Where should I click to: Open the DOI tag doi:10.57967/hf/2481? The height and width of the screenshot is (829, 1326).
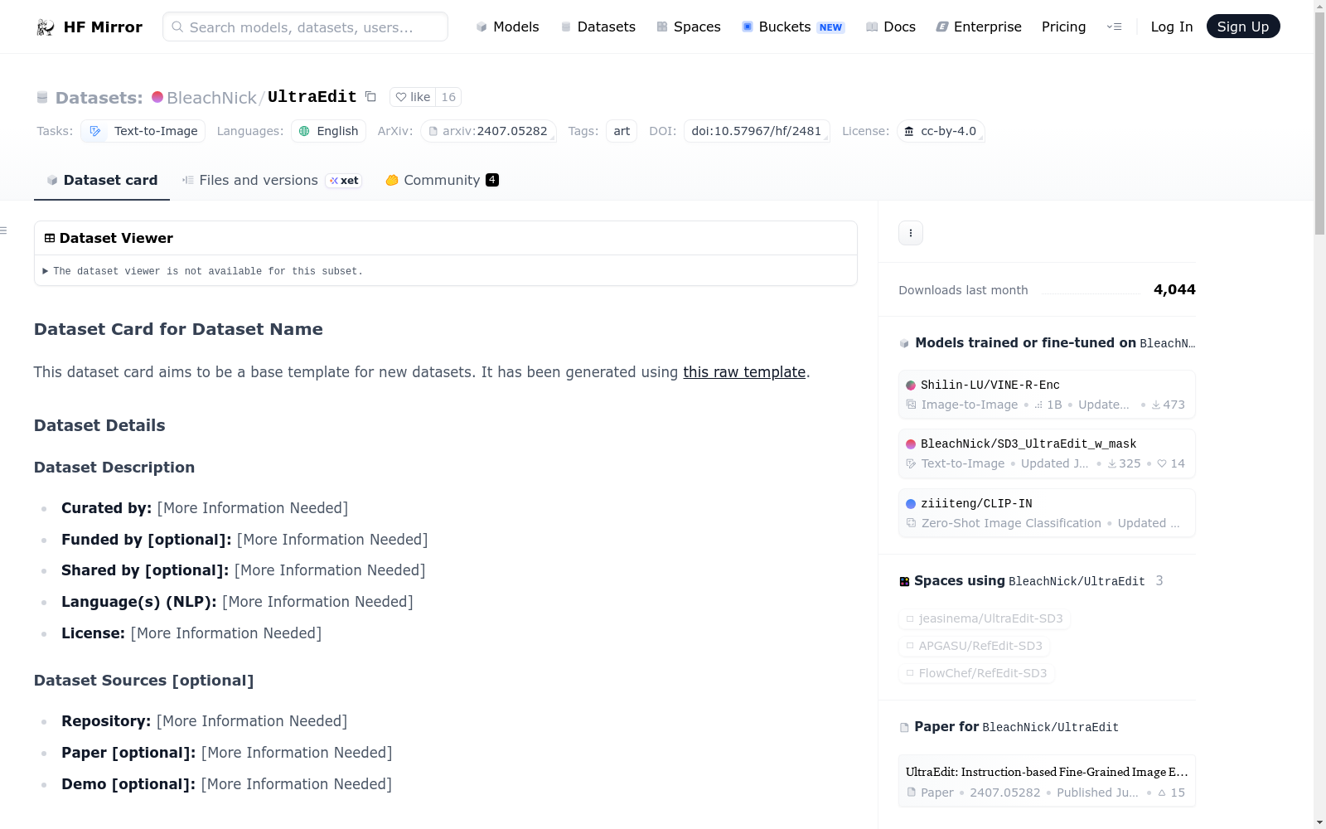point(757,131)
